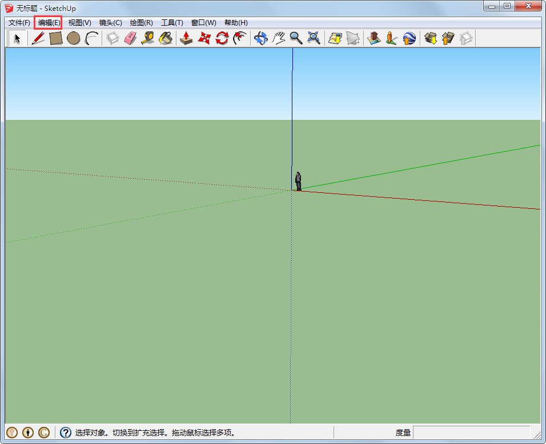546x444 pixels.
Task: Choose the Rotate tool
Action: (x=222, y=38)
